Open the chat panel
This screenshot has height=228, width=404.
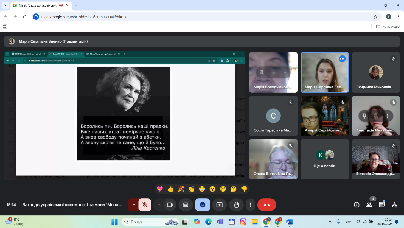(x=382, y=205)
